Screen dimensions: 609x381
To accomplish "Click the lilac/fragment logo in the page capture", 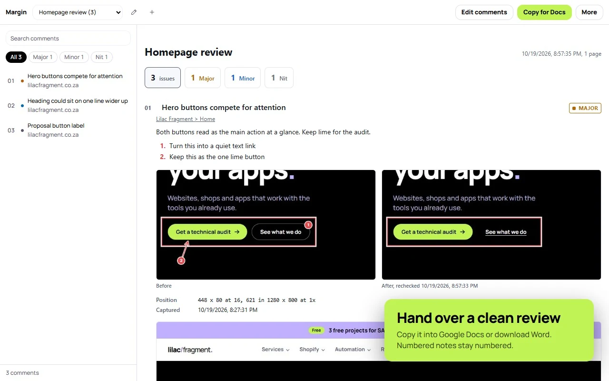I will 190,350.
